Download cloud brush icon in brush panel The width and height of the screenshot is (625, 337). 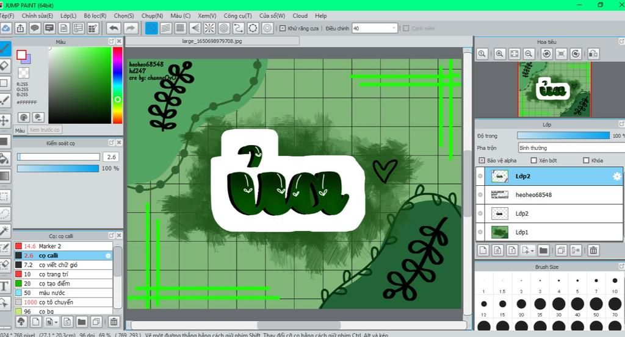21,322
